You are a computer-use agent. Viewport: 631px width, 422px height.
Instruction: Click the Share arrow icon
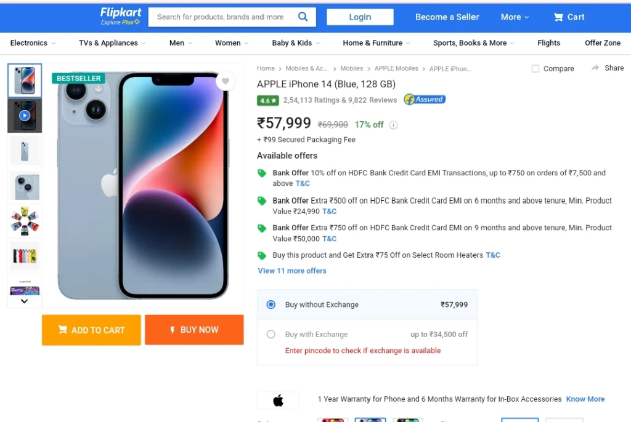(595, 68)
